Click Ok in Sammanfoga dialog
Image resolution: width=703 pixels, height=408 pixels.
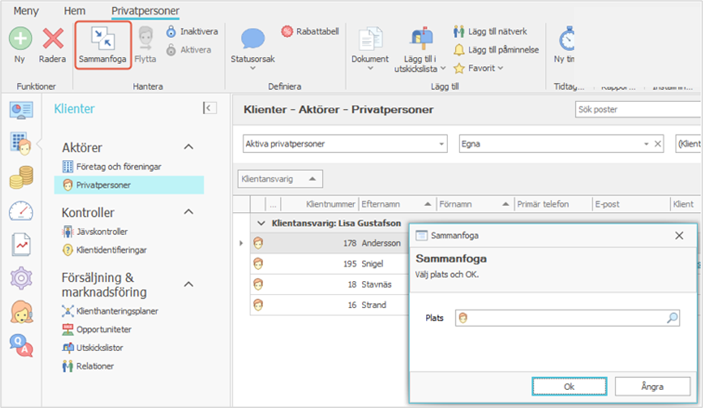pos(569,386)
